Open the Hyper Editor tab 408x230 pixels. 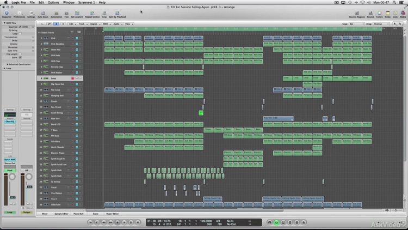click(113, 214)
